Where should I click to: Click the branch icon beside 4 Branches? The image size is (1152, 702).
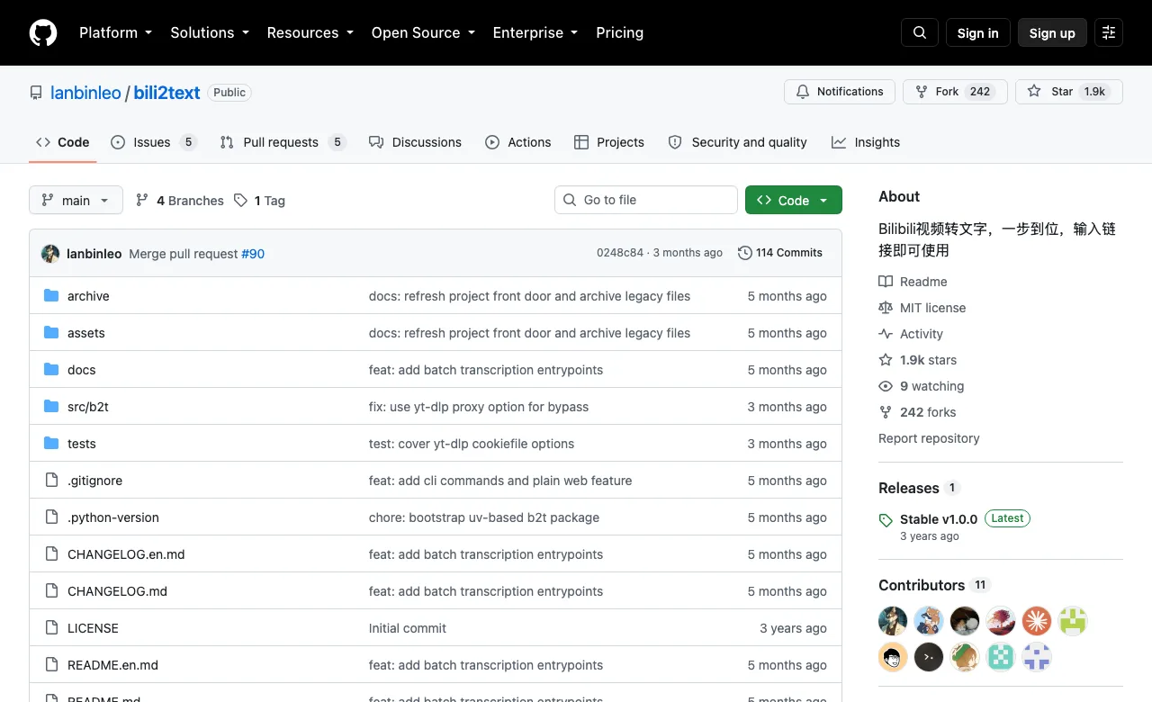[x=142, y=200]
